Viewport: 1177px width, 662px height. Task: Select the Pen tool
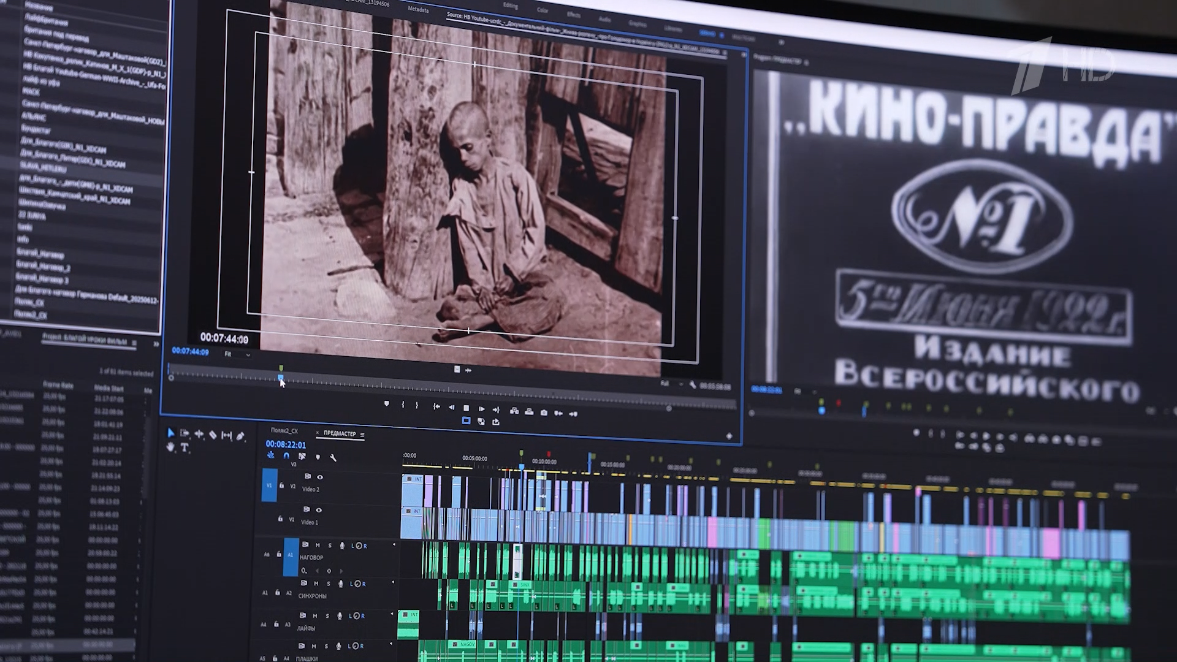(x=240, y=436)
